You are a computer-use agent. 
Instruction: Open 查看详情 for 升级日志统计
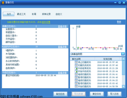click(x=62, y=73)
